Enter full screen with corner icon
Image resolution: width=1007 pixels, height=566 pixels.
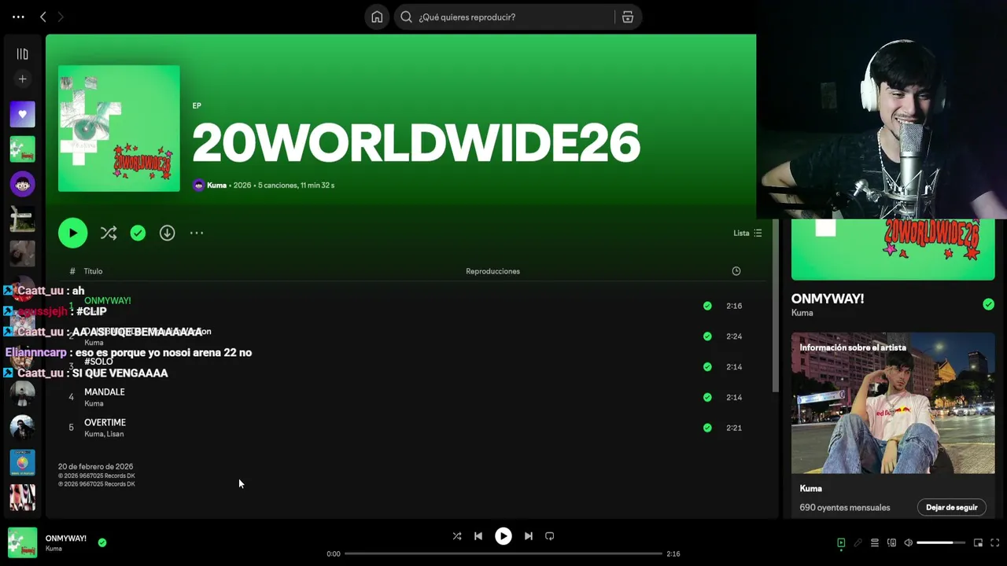click(995, 542)
